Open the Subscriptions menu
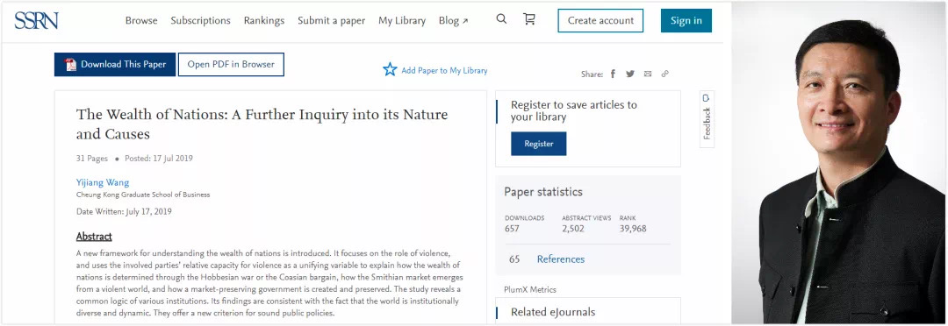 pyautogui.click(x=201, y=20)
